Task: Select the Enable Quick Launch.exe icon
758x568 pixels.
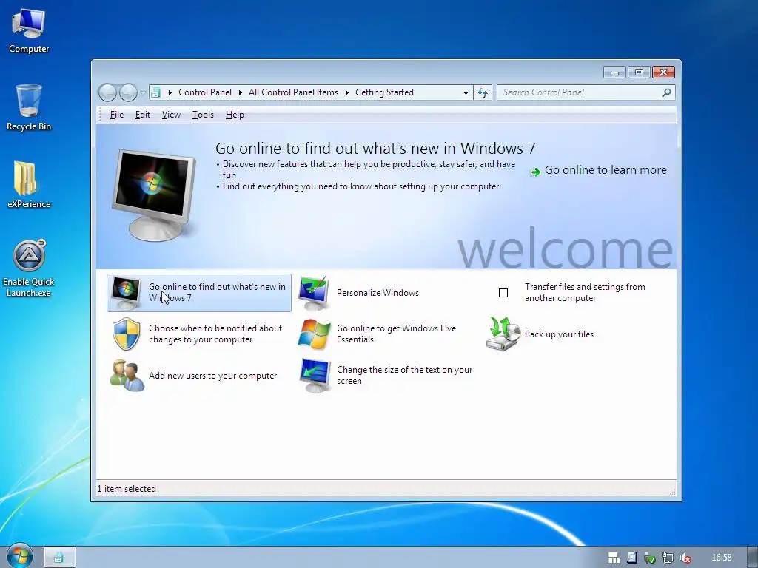Action: [29, 268]
